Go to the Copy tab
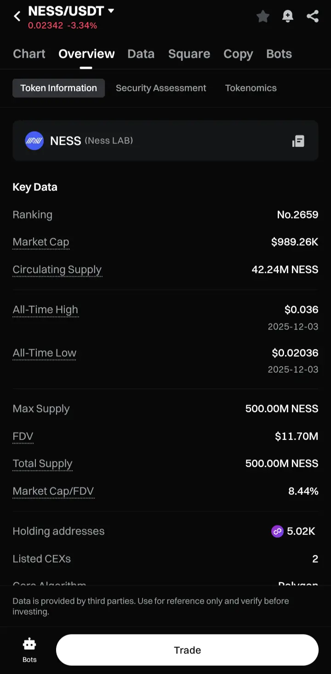 238,54
